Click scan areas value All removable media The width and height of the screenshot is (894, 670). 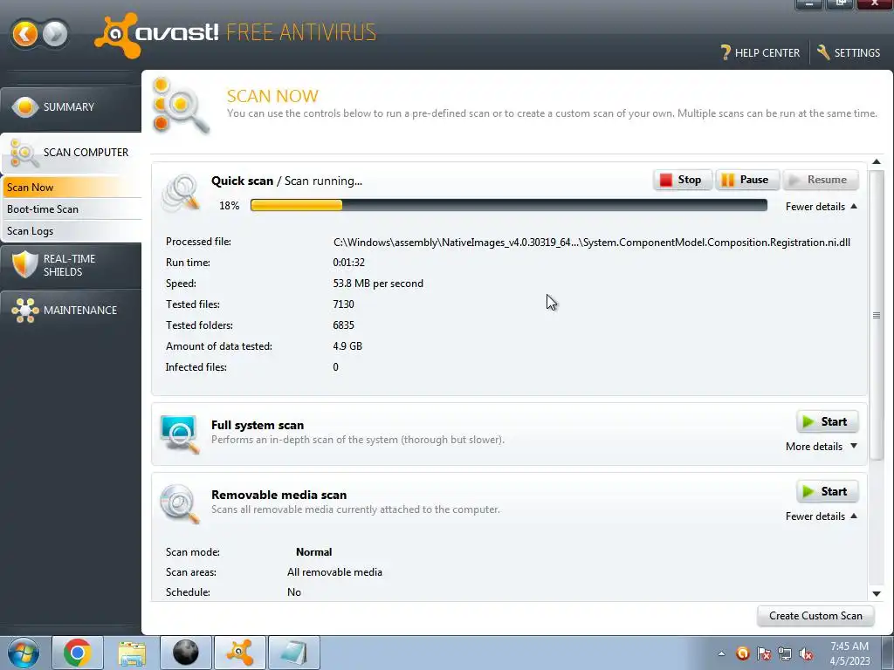tap(334, 572)
